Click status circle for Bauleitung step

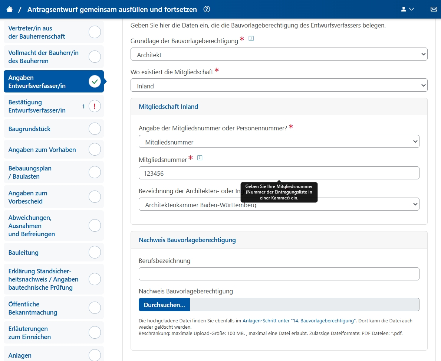[95, 253]
